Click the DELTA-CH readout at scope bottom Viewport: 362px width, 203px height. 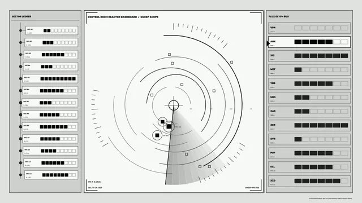click(x=95, y=188)
